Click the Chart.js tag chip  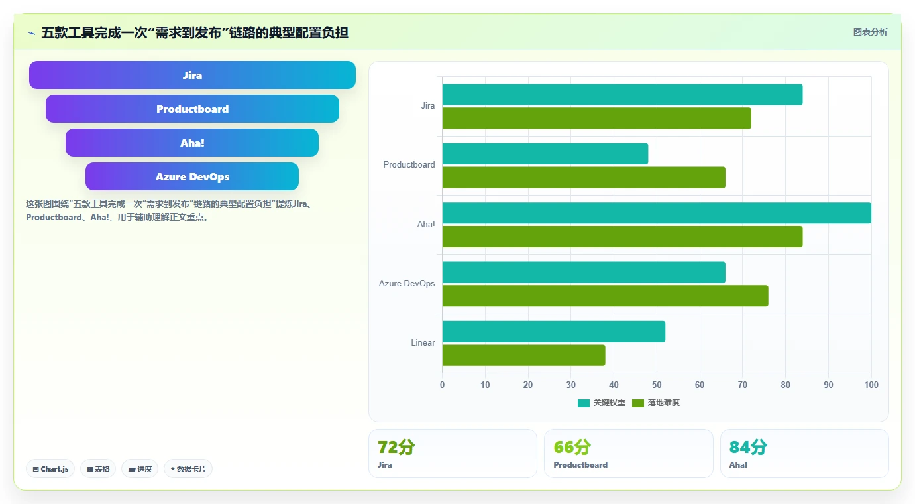[x=50, y=469]
